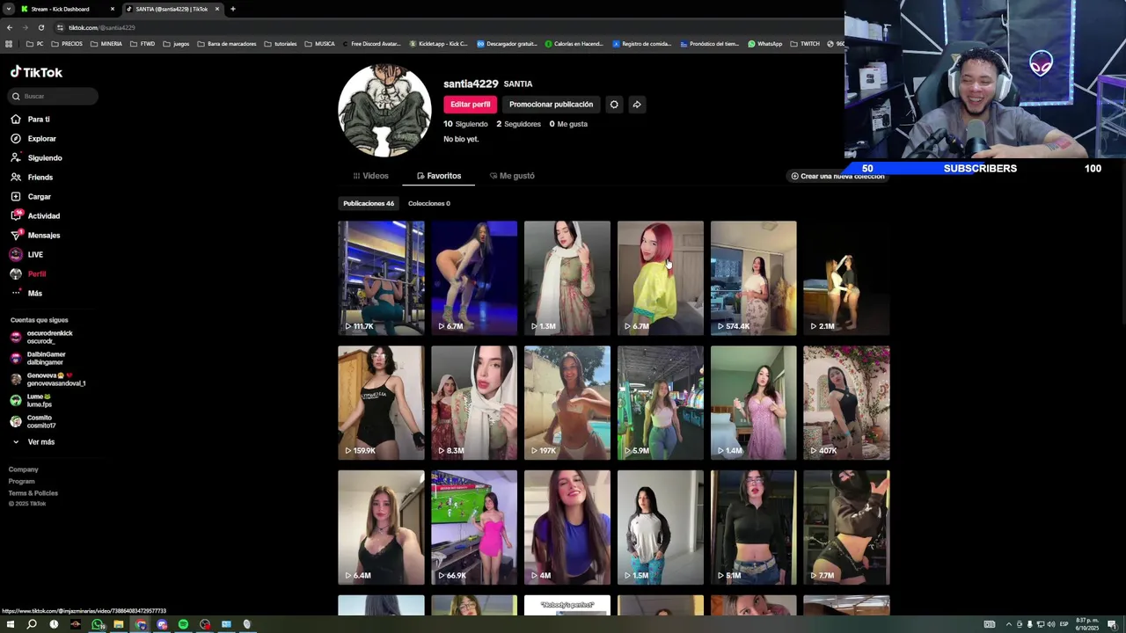Click Promocionar publicación button
The width and height of the screenshot is (1126, 633).
(x=551, y=105)
